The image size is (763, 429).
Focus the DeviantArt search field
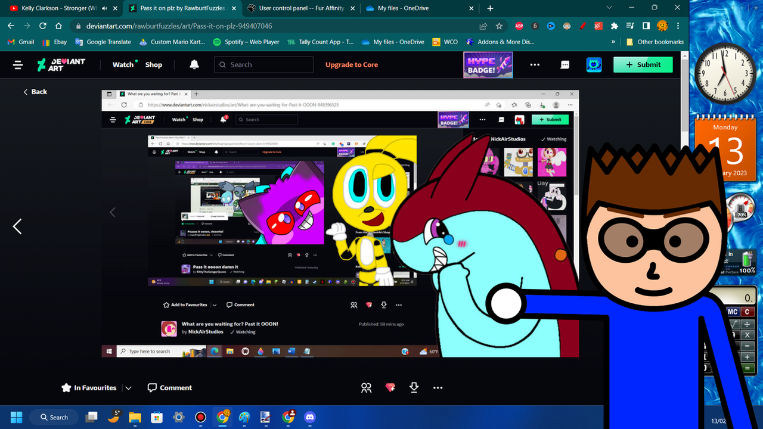pos(263,65)
